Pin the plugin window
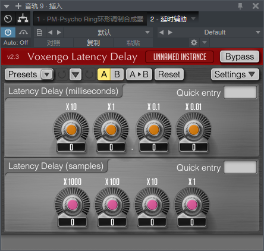264x251 pixels. coord(240,6)
